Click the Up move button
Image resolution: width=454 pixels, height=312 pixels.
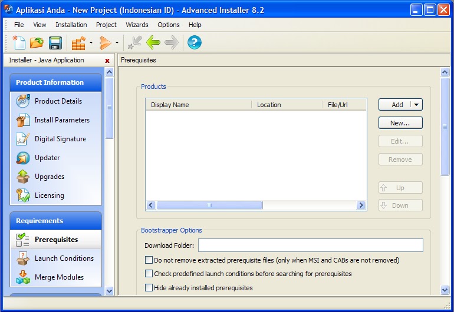pyautogui.click(x=400, y=188)
